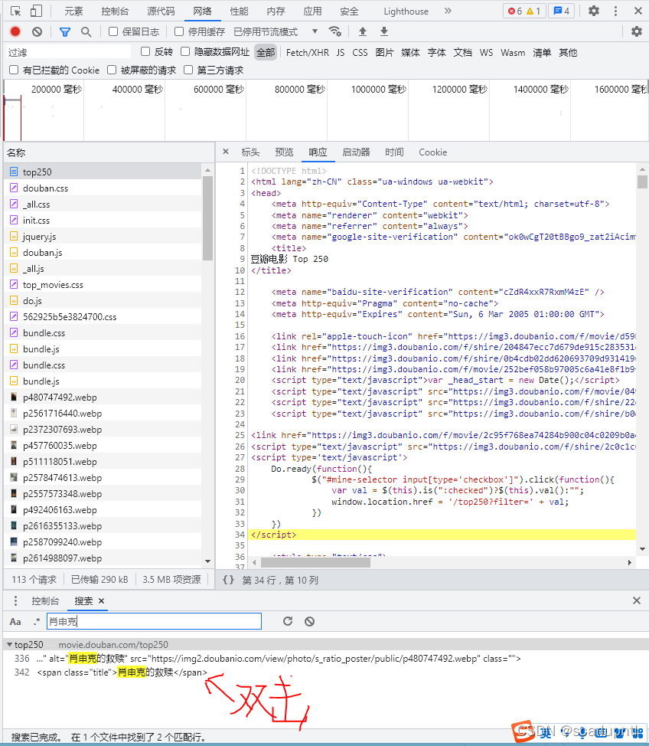Focus the search query input box
Screen dimensions: 649x746
click(154, 621)
